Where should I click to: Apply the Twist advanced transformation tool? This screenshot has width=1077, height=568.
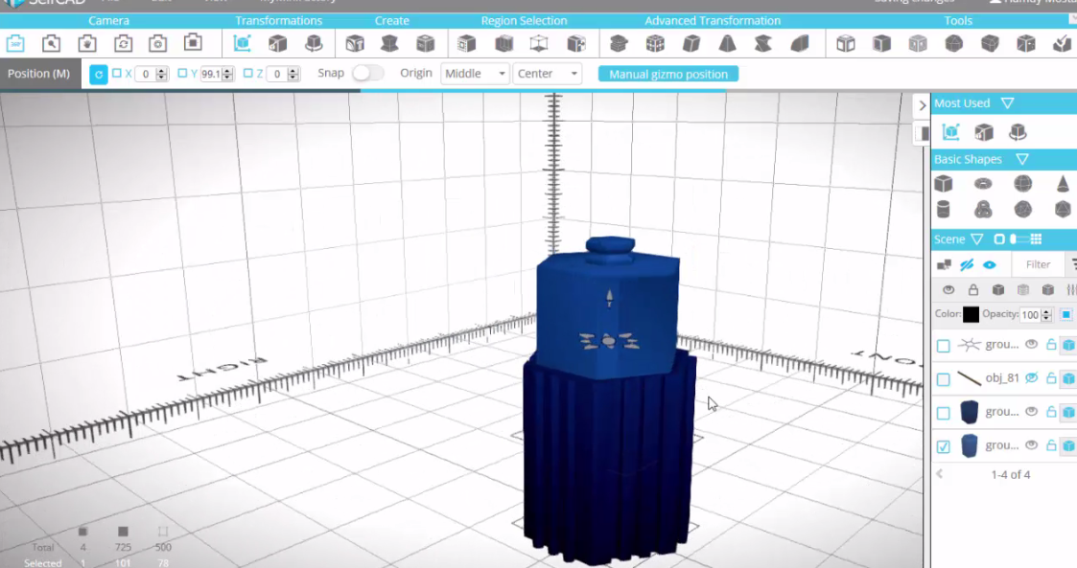click(x=763, y=44)
